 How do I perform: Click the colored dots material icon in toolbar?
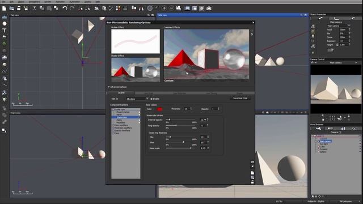coord(118,8)
